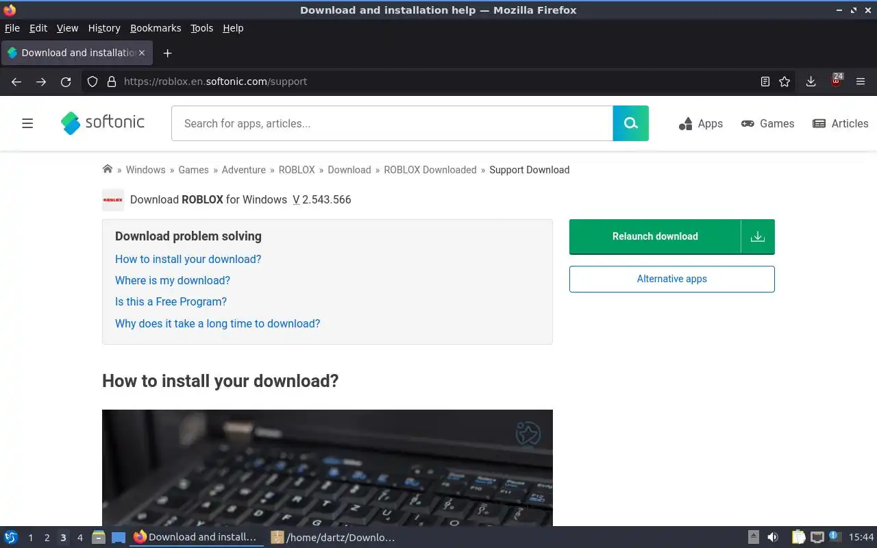Open the Edit menu
Viewport: 877px width, 548px height.
click(38, 28)
